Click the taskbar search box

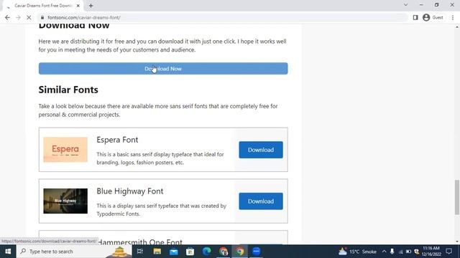[x=74, y=252]
